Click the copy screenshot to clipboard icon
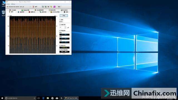This screenshot has width=178, height=100. click(46, 7)
